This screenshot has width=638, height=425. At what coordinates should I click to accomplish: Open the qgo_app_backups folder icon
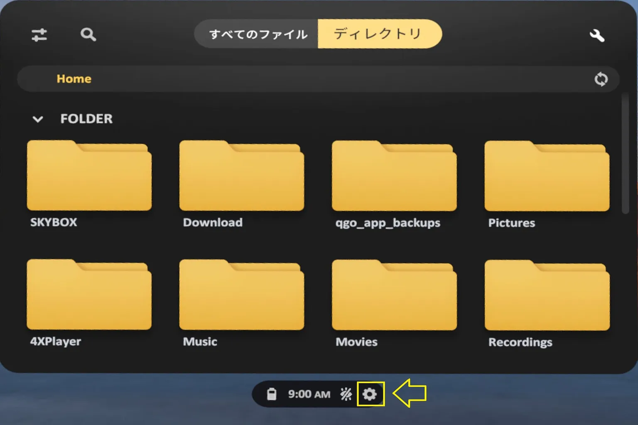(x=394, y=176)
